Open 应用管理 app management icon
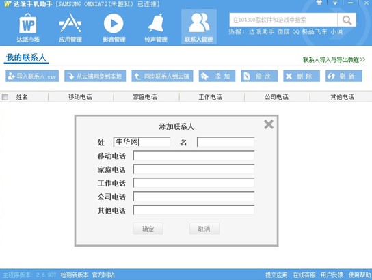 click(70, 28)
